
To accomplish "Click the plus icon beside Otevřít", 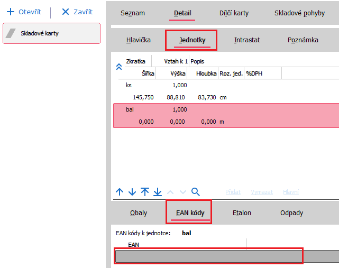I will 10,12.
